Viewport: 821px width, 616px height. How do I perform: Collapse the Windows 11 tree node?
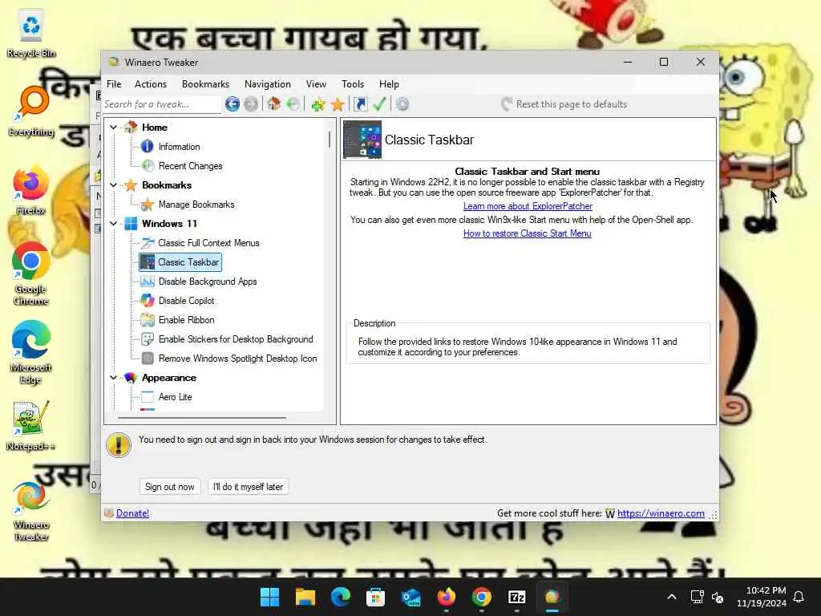point(113,224)
